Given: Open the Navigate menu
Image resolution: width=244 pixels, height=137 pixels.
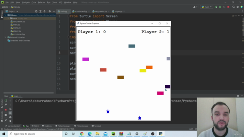Looking at the screenshot, I should [x=26, y=2].
